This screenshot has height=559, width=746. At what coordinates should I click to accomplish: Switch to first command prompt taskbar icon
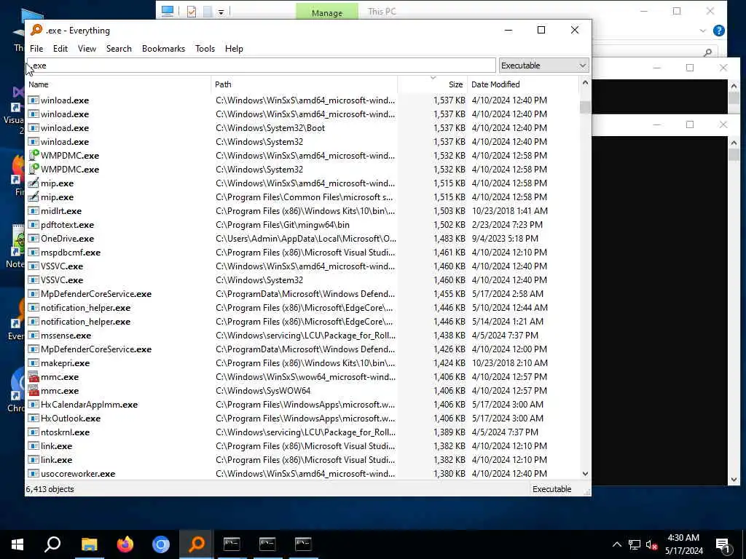click(232, 544)
